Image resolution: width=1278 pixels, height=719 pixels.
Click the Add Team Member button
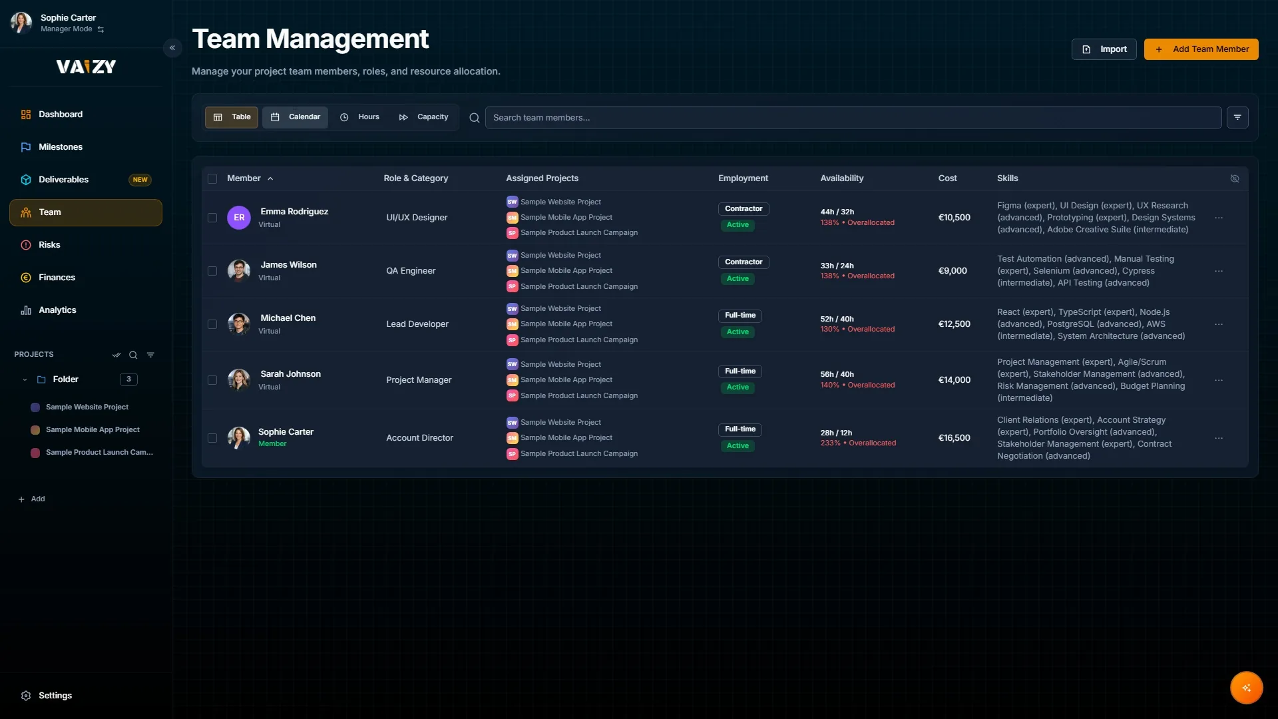click(x=1201, y=49)
